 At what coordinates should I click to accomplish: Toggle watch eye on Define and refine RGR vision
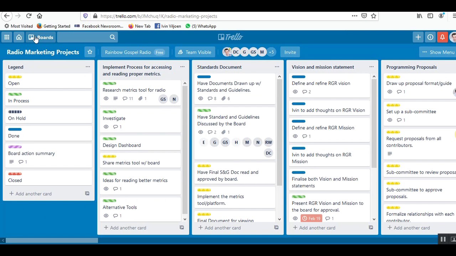pyautogui.click(x=295, y=92)
